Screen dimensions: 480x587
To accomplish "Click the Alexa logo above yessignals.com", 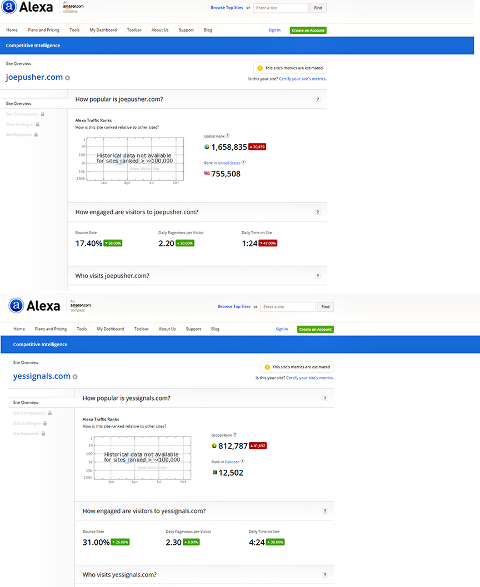I will [x=34, y=306].
